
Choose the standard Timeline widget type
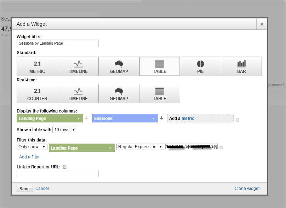tap(78, 67)
